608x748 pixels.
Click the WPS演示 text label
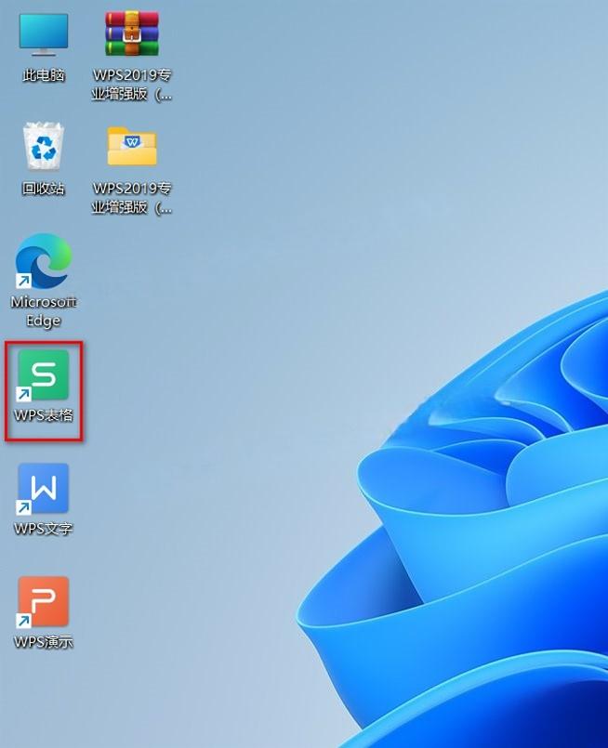point(44,642)
